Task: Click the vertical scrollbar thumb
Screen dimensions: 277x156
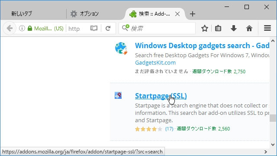Action: (273, 118)
